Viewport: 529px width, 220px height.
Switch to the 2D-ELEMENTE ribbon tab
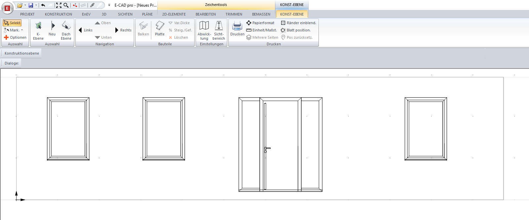pyautogui.click(x=174, y=14)
